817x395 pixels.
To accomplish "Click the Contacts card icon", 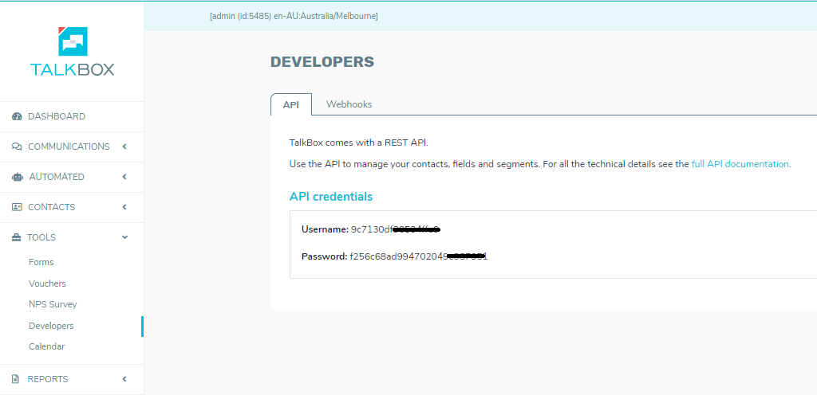I will tap(17, 207).
